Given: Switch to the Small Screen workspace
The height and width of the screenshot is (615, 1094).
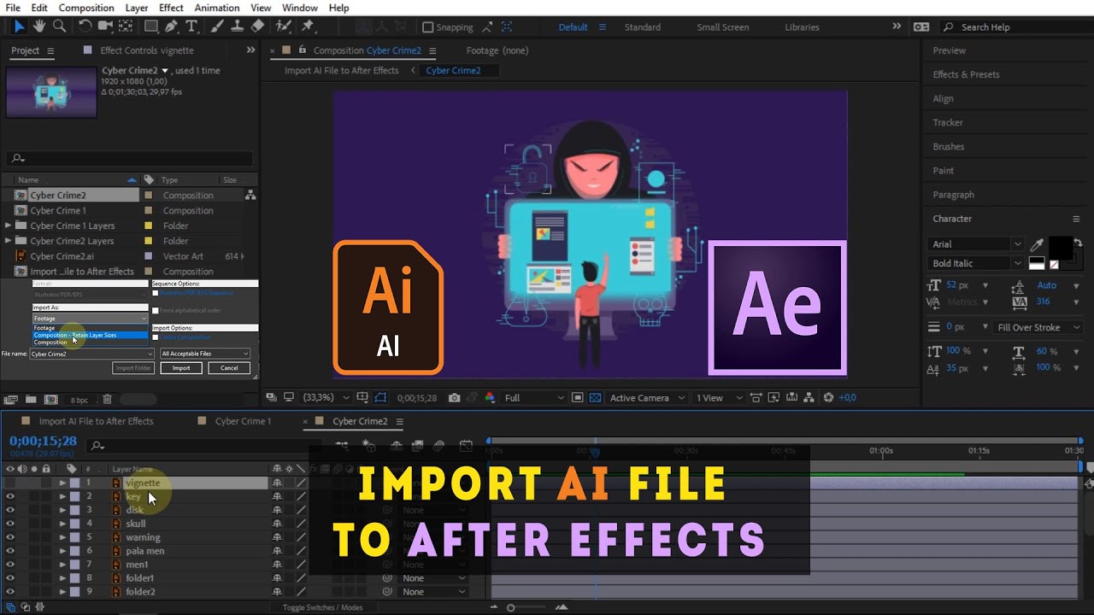Looking at the screenshot, I should pyautogui.click(x=723, y=27).
